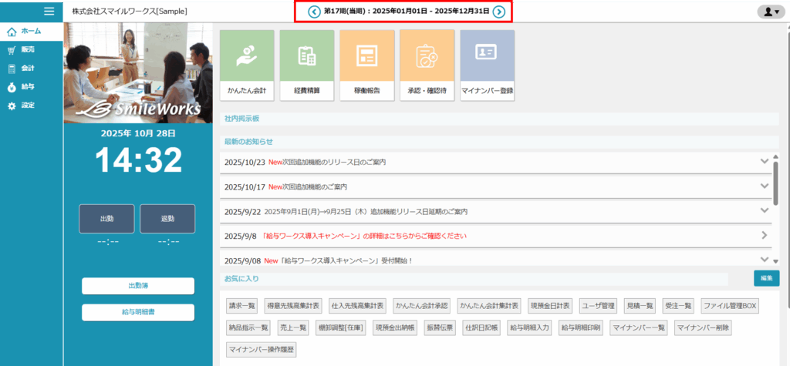Open the マイナンバー登録 tile icon
The image size is (790, 366).
(x=487, y=55)
